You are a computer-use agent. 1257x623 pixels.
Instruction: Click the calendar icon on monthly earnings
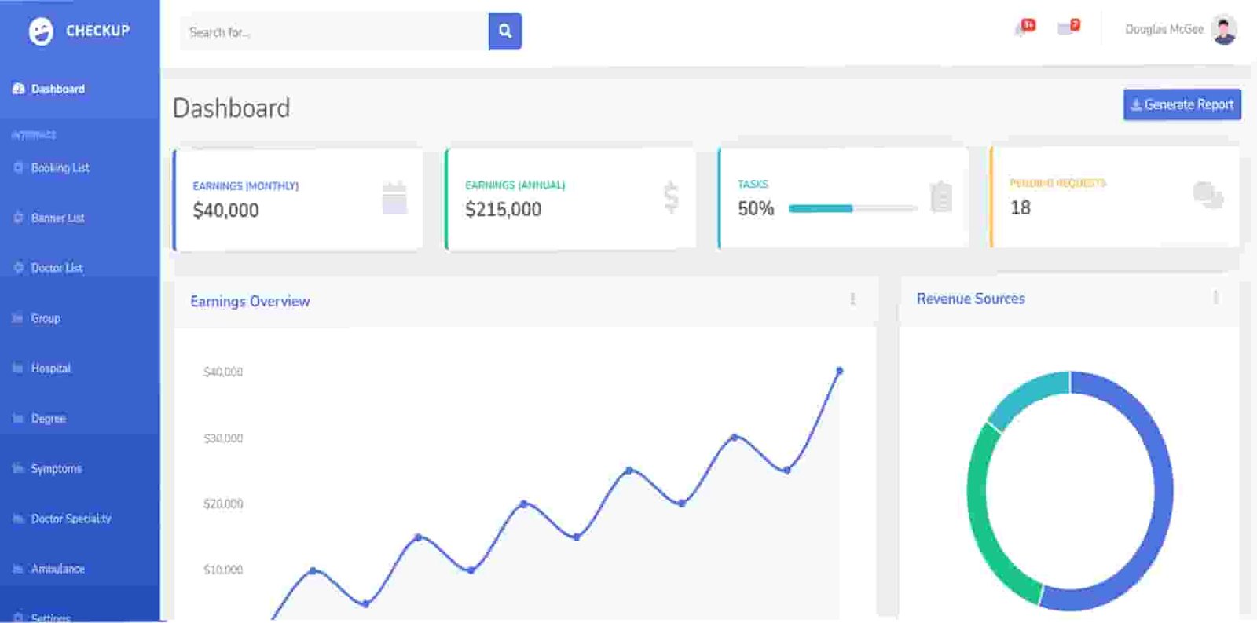[x=394, y=198]
